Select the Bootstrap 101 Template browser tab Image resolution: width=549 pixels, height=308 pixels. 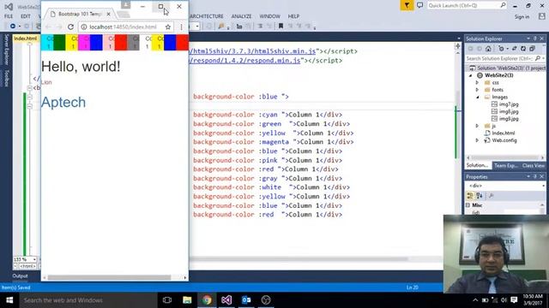[80, 14]
